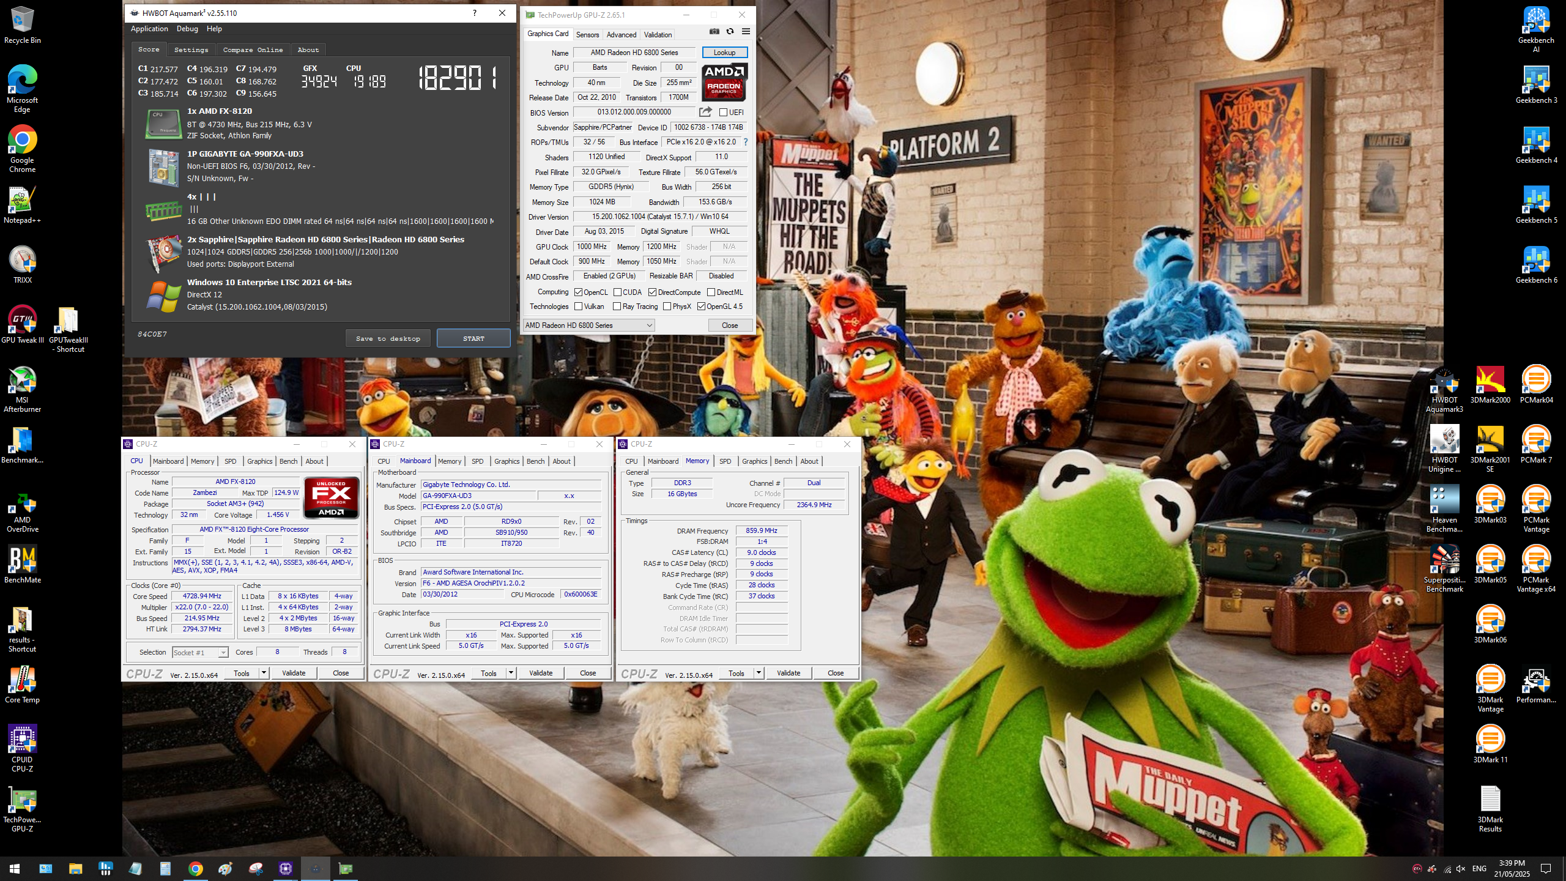
Task: Open 3DMark2000 desktop icon
Action: (1490, 384)
